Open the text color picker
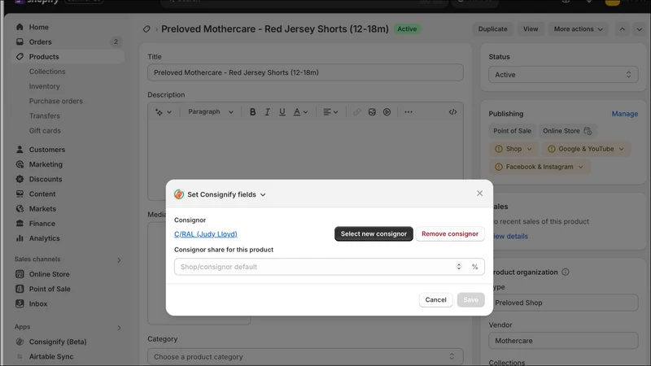 300,112
